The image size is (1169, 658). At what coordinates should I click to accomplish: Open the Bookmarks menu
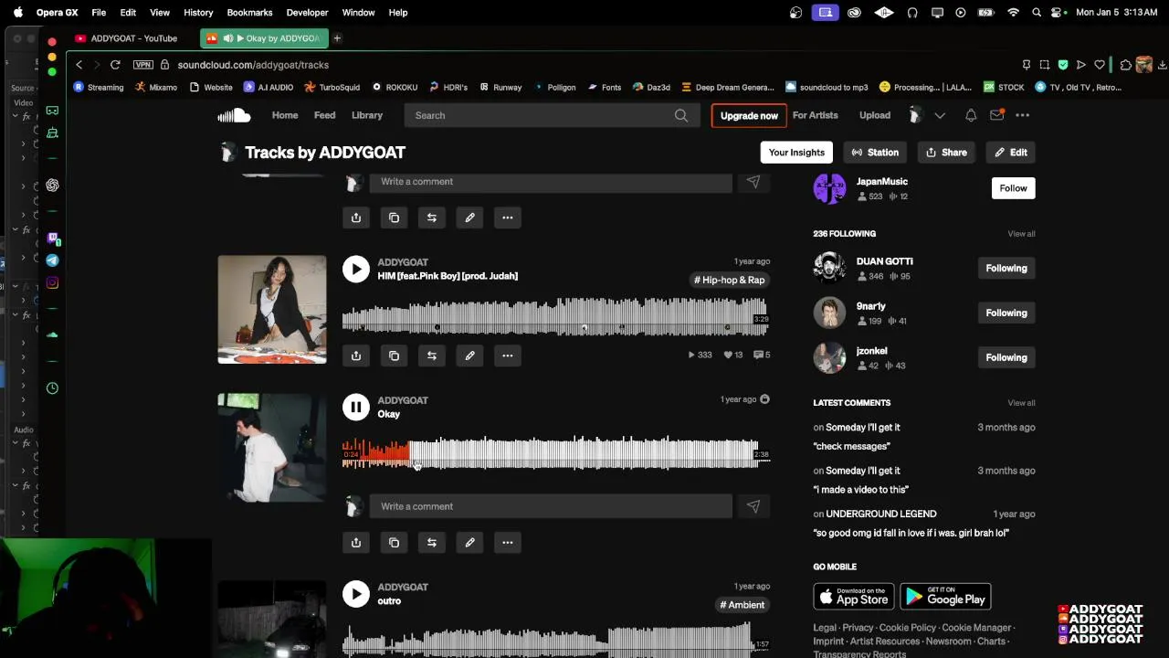point(249,13)
